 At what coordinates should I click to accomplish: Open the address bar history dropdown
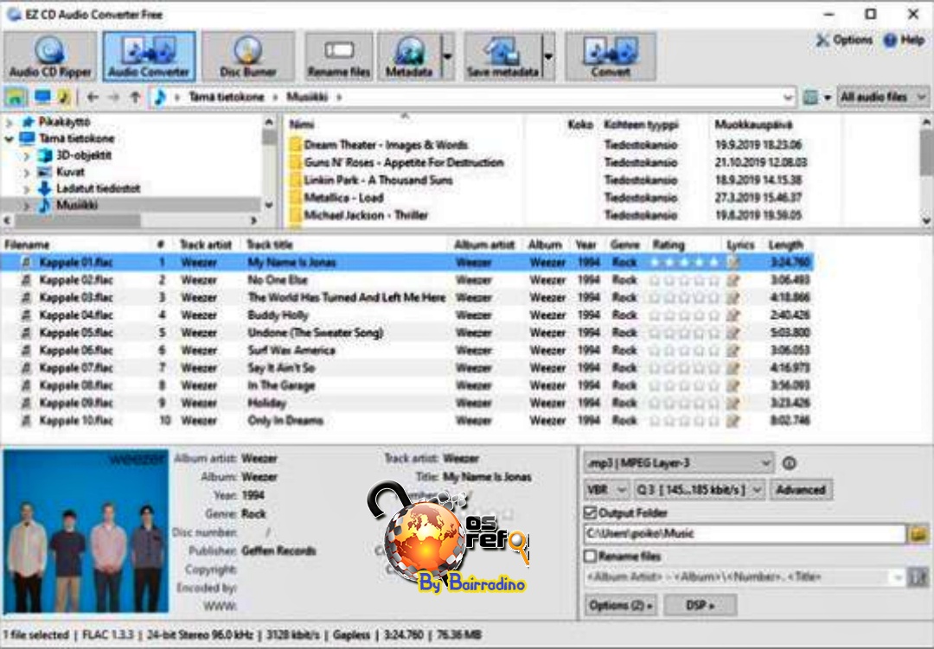(x=788, y=97)
